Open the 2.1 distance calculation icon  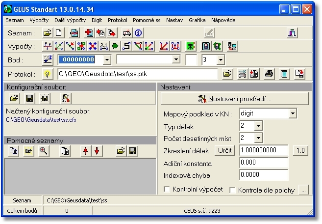pyautogui.click(x=104, y=46)
